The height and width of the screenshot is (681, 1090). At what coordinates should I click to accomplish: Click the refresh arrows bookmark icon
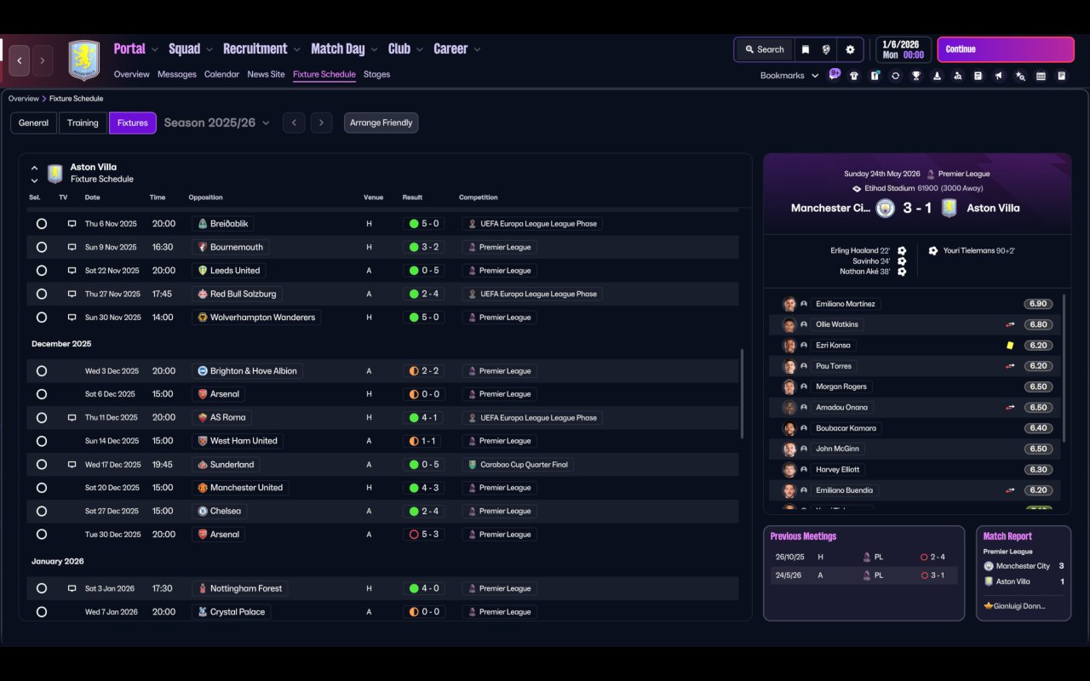895,76
